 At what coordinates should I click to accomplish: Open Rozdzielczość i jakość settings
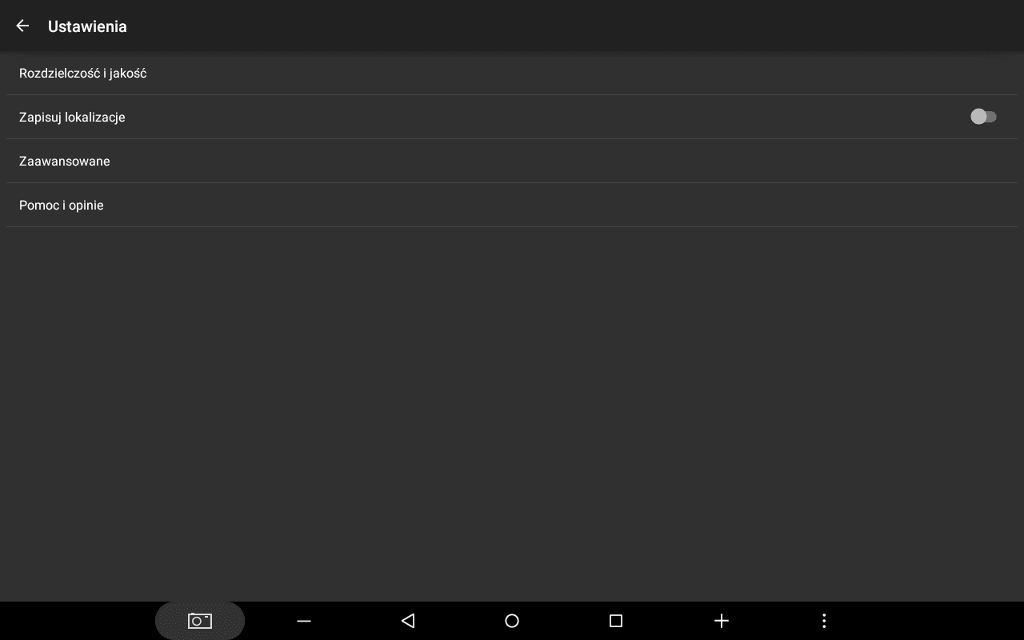click(512, 73)
